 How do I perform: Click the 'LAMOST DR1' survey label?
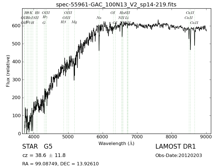tap(175, 147)
